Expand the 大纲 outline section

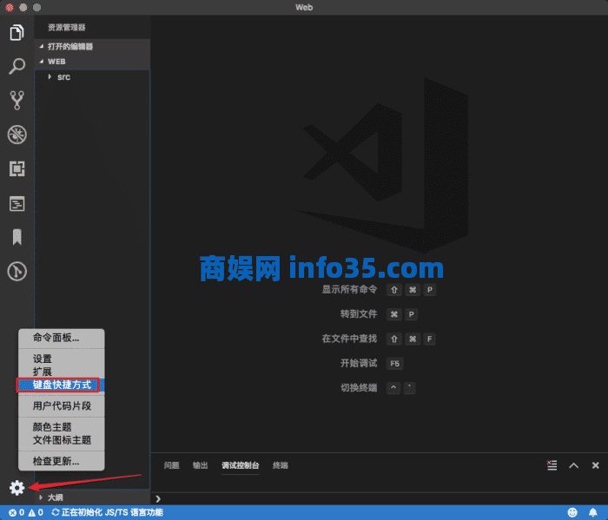(x=92, y=497)
